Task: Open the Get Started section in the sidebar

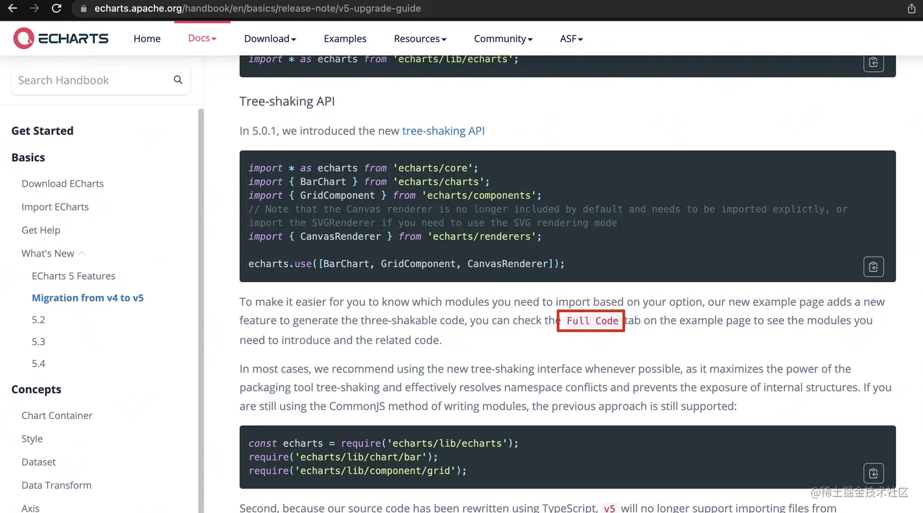Action: point(42,131)
